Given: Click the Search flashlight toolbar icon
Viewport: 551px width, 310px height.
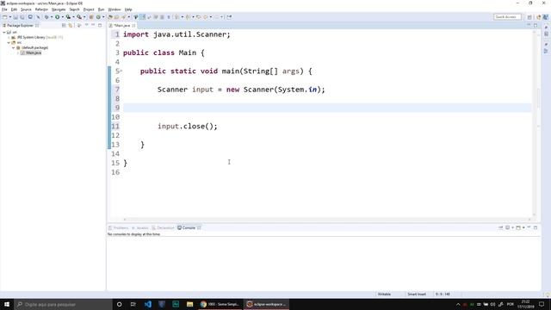Looking at the screenshot, I should point(124,17).
